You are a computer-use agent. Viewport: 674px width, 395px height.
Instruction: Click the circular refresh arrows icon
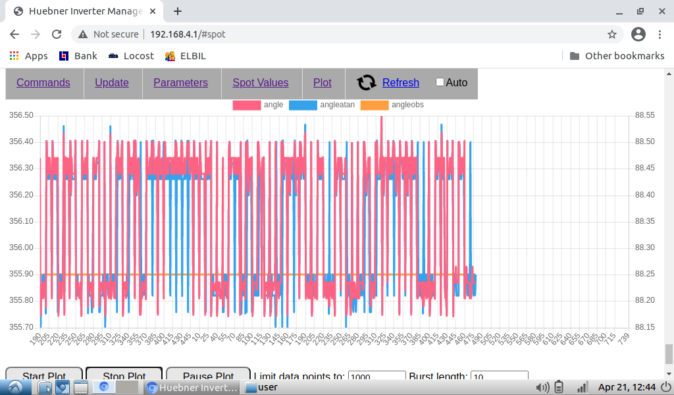[x=367, y=82]
